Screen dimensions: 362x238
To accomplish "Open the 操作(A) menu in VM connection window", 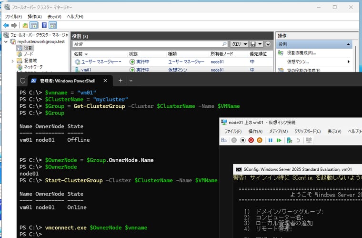I will (255, 131).
